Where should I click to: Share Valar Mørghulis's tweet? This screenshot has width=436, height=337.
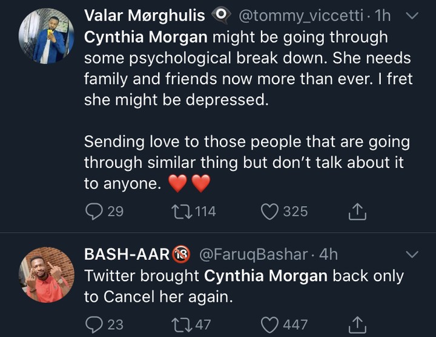pos(358,212)
